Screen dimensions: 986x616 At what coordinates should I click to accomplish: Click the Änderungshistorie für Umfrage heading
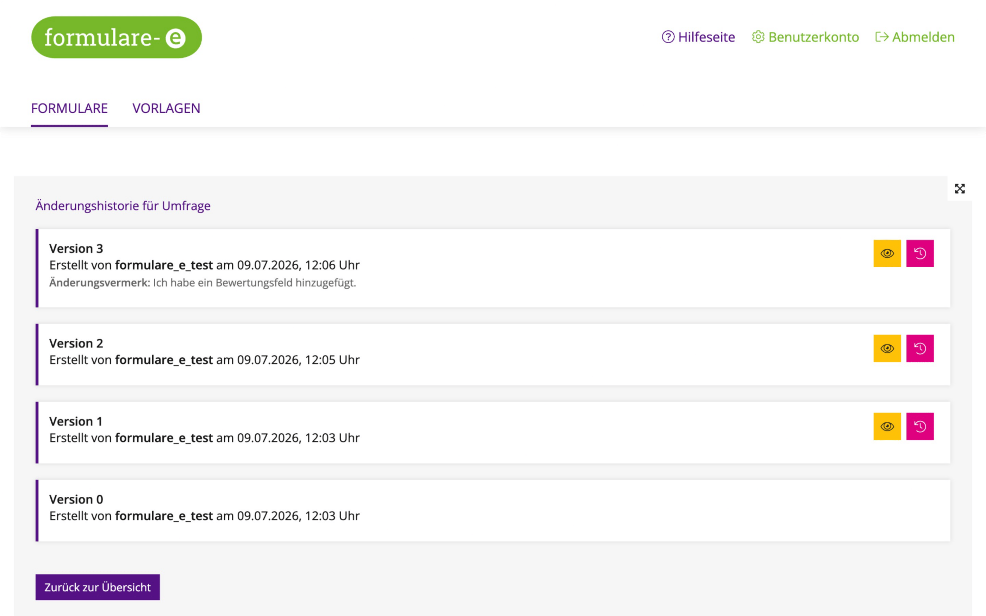point(123,206)
